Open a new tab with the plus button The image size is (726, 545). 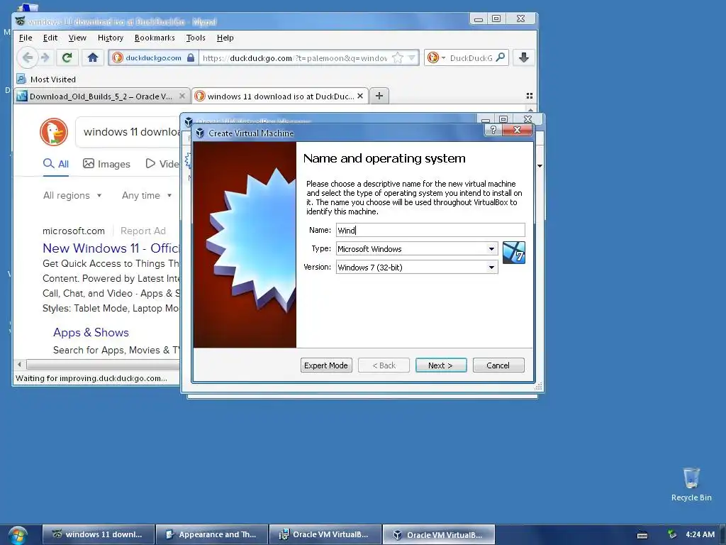[x=379, y=96]
